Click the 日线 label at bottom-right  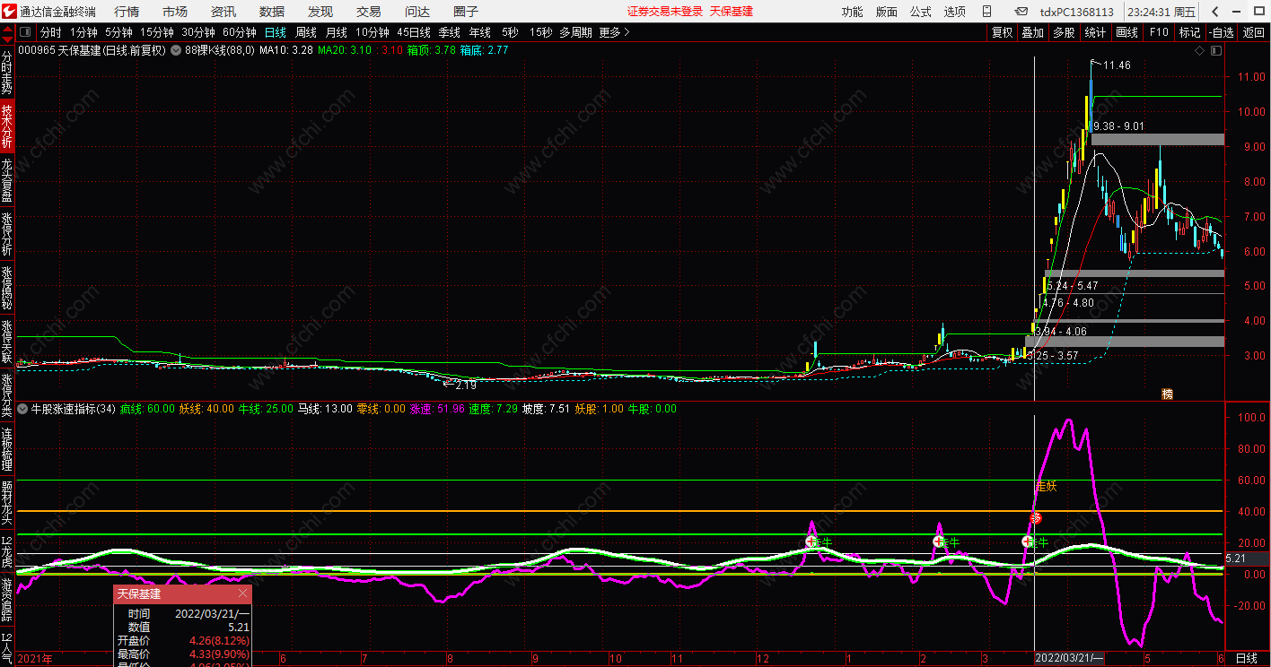pyautogui.click(x=1247, y=658)
